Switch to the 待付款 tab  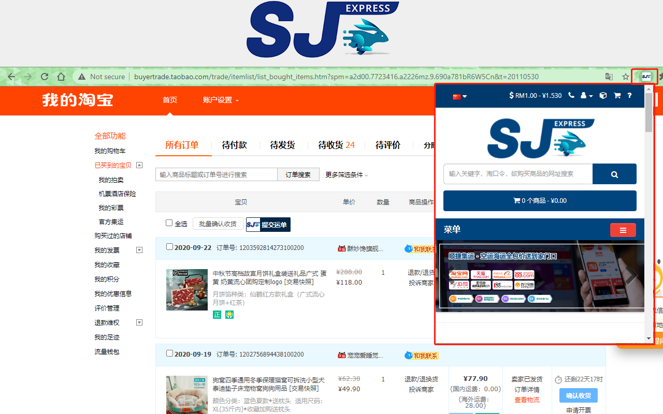(235, 145)
